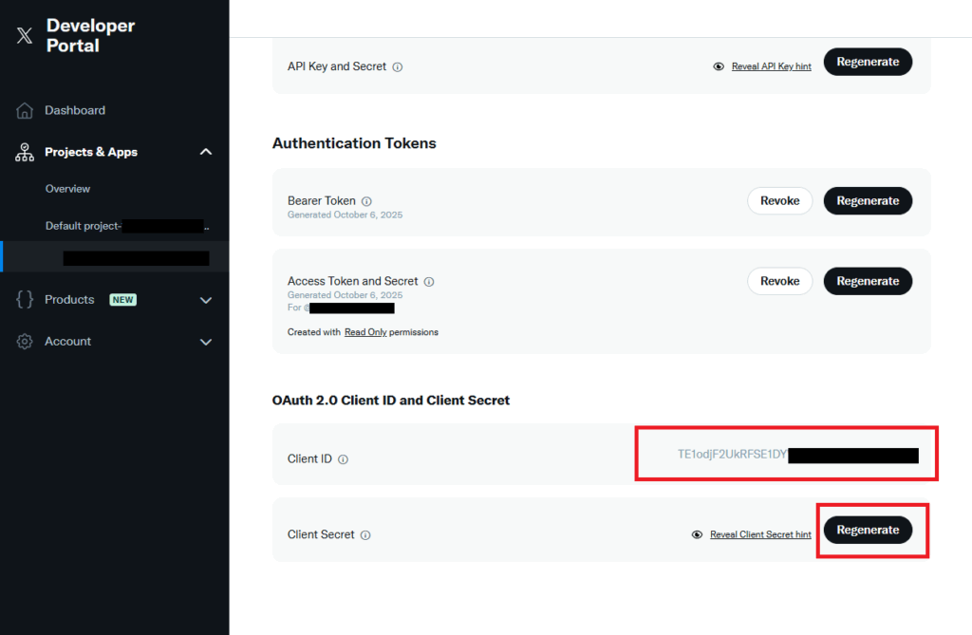Viewport: 972px width, 635px height.
Task: Expand the Account menu chevron
Action: pos(206,342)
